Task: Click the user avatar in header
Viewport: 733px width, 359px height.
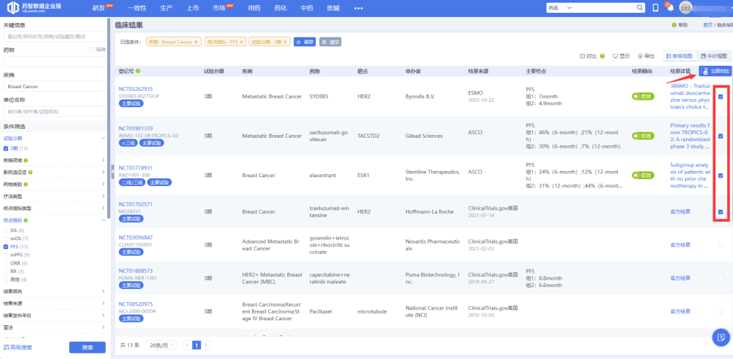Action: (x=685, y=7)
